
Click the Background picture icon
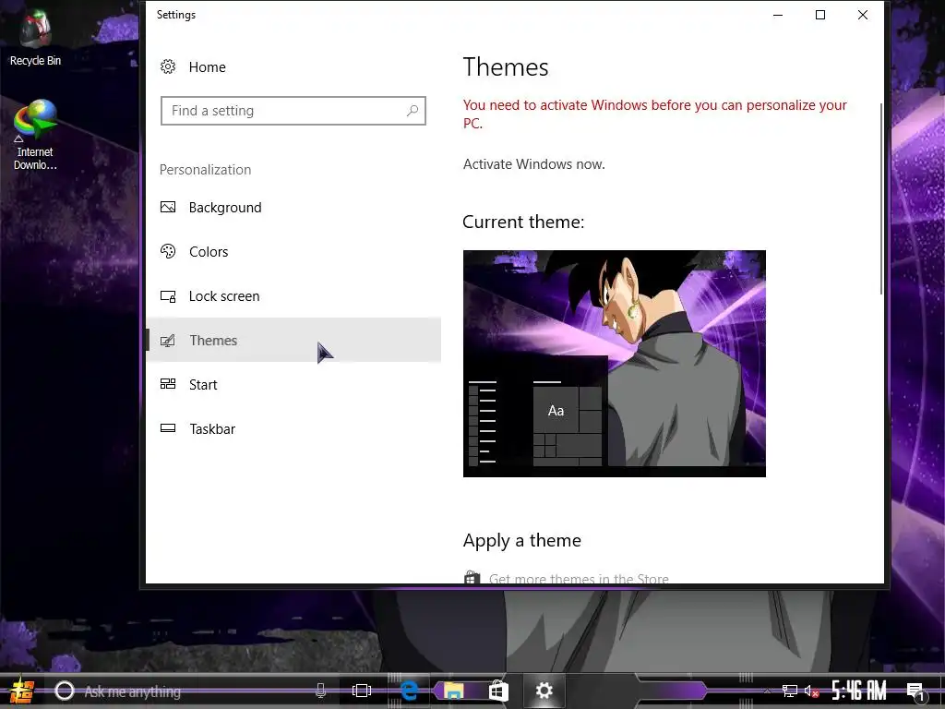(168, 208)
